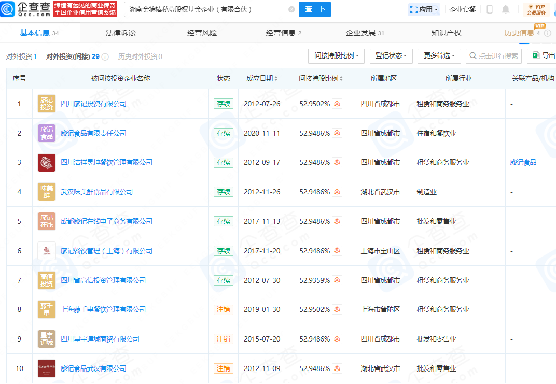Viewport: 556px width, 384px height.
Task: Open company link 成都廖记在线电子商务有限公司
Action: pyautogui.click(x=106, y=221)
